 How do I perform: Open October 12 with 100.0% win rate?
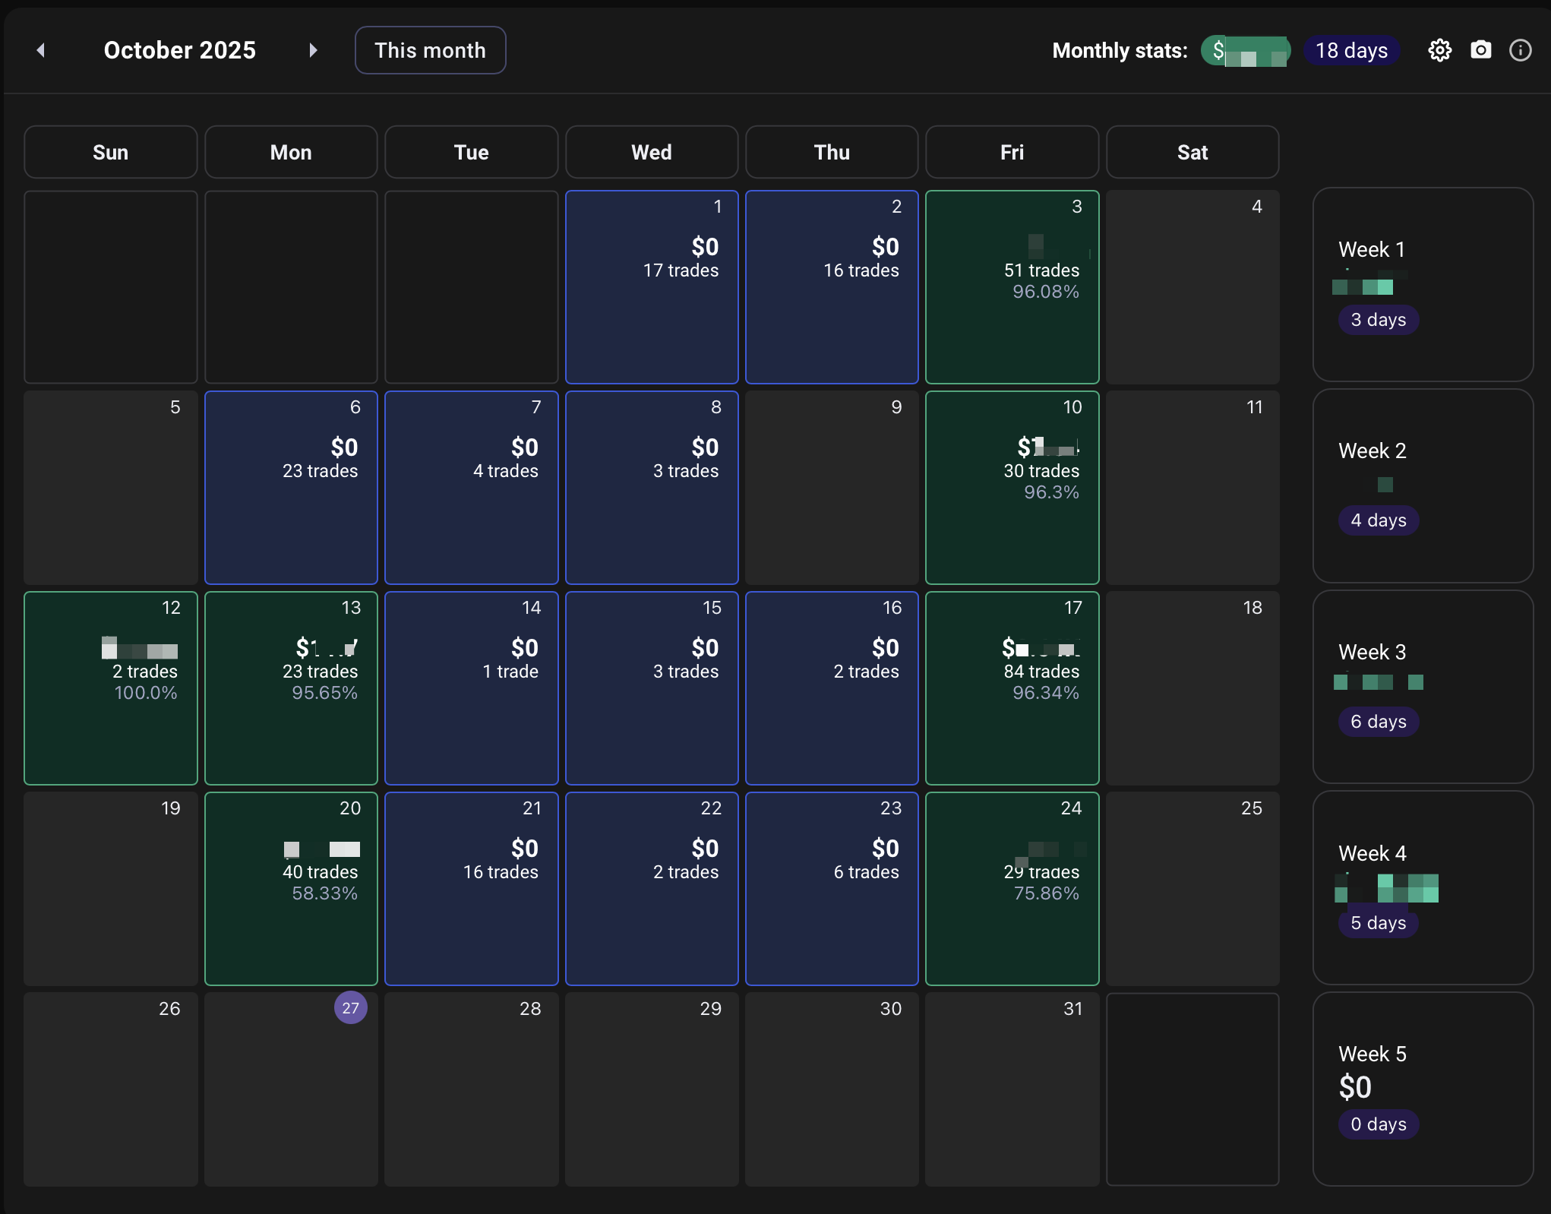(111, 688)
